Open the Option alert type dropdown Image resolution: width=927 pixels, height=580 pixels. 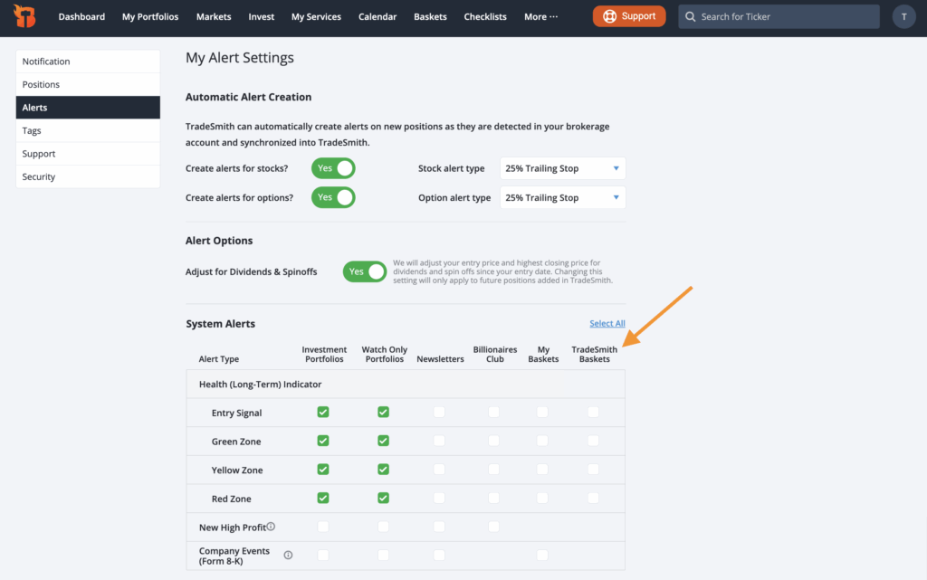pyautogui.click(x=562, y=198)
